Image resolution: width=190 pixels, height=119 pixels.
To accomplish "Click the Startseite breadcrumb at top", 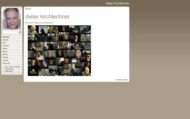I will click(x=28, y=9).
